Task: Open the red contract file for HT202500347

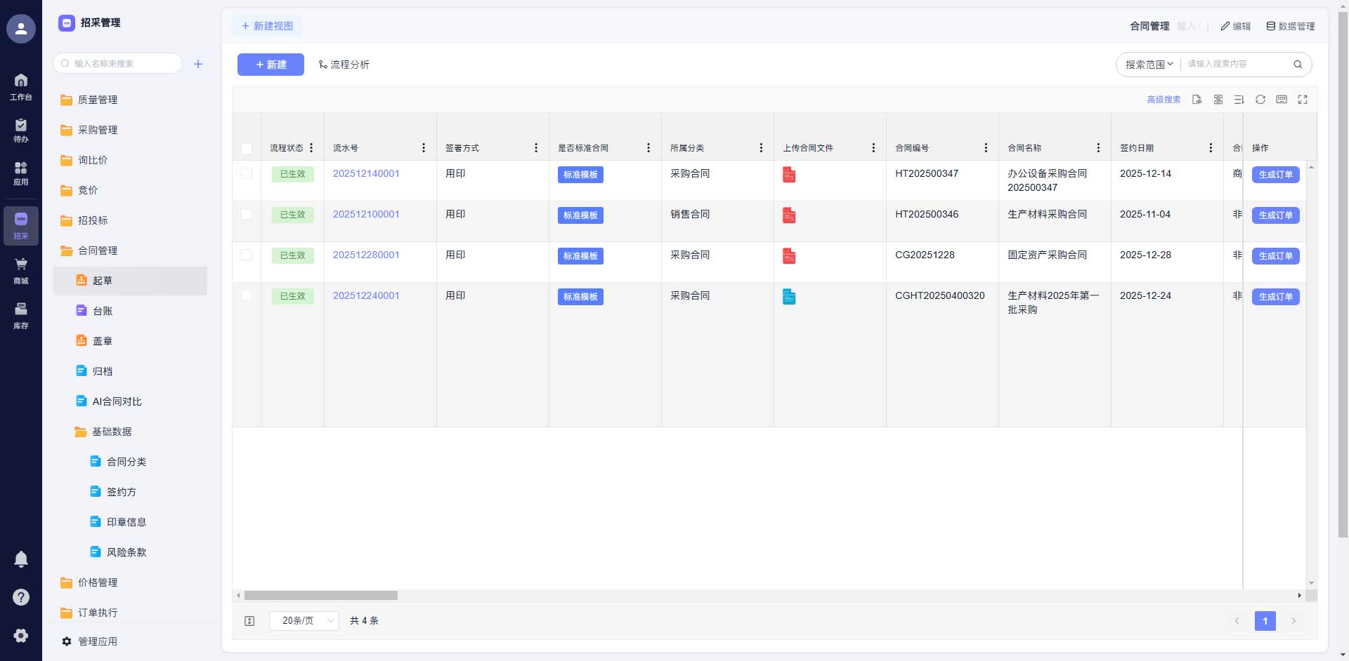Action: [789, 175]
